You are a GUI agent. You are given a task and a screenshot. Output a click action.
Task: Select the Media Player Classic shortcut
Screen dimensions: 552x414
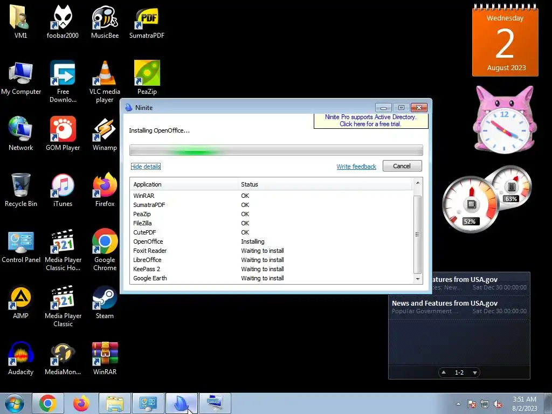coord(63,306)
